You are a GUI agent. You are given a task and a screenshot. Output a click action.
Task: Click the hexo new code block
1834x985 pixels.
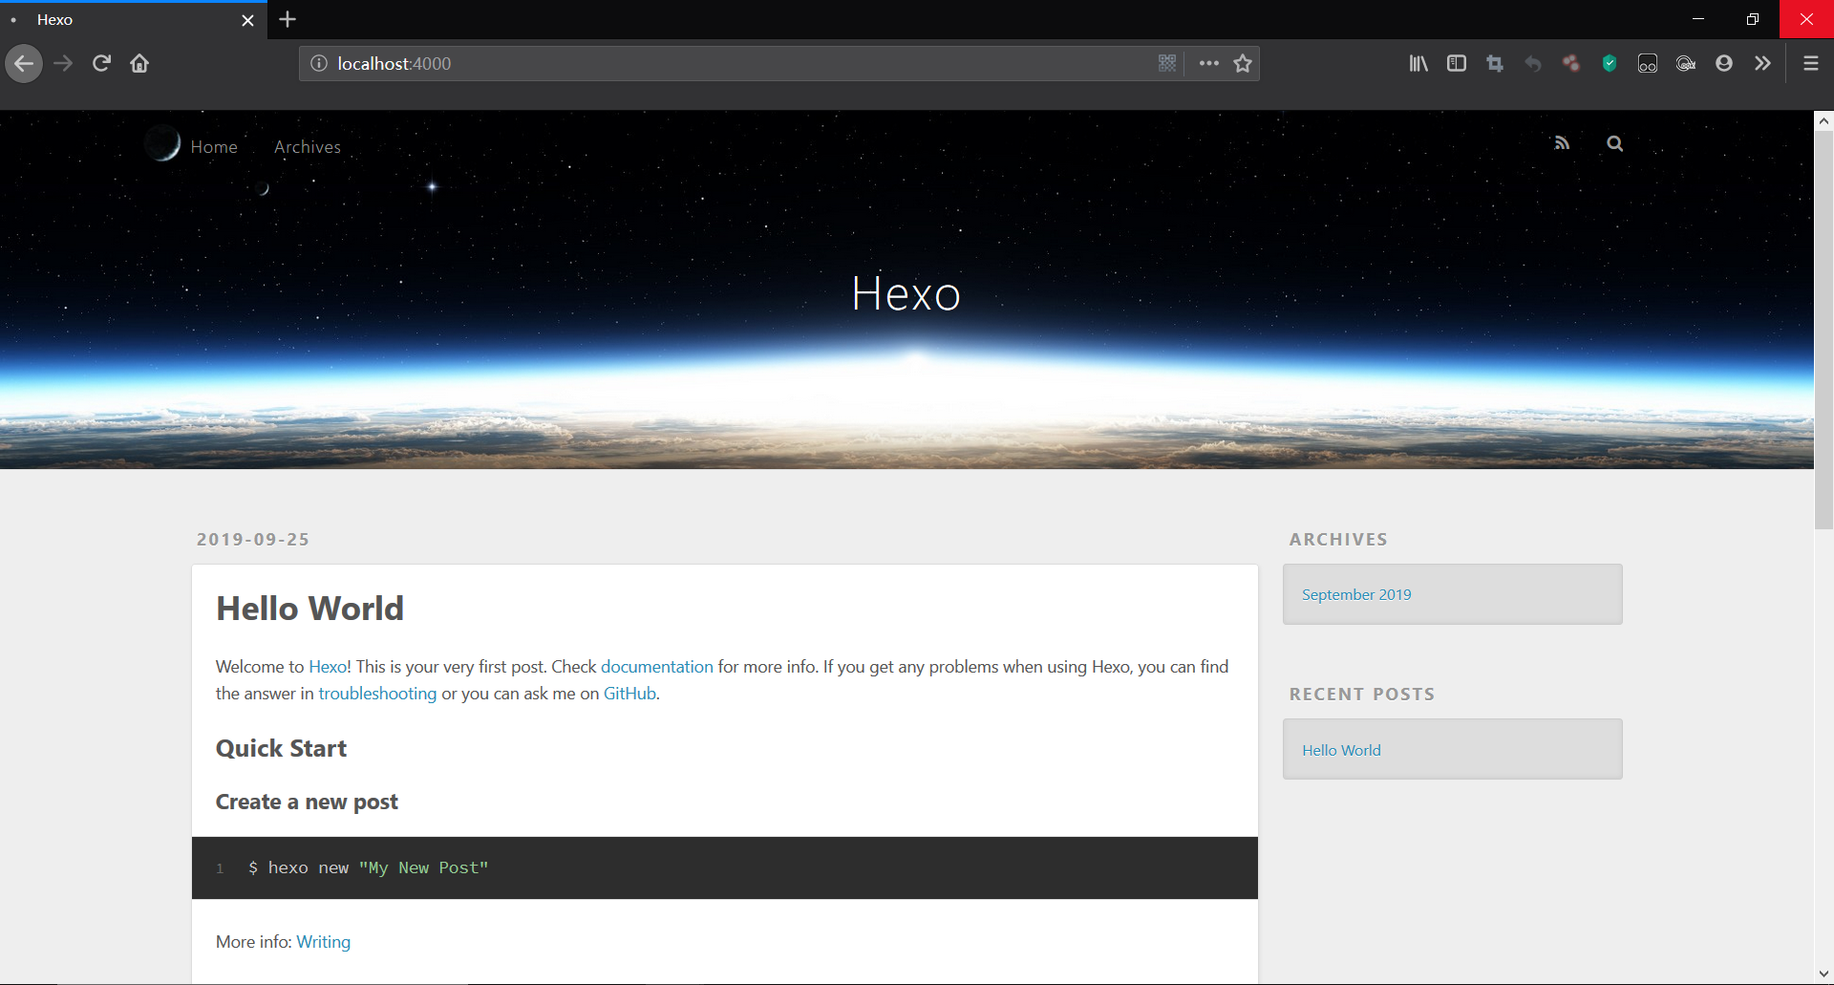point(725,868)
